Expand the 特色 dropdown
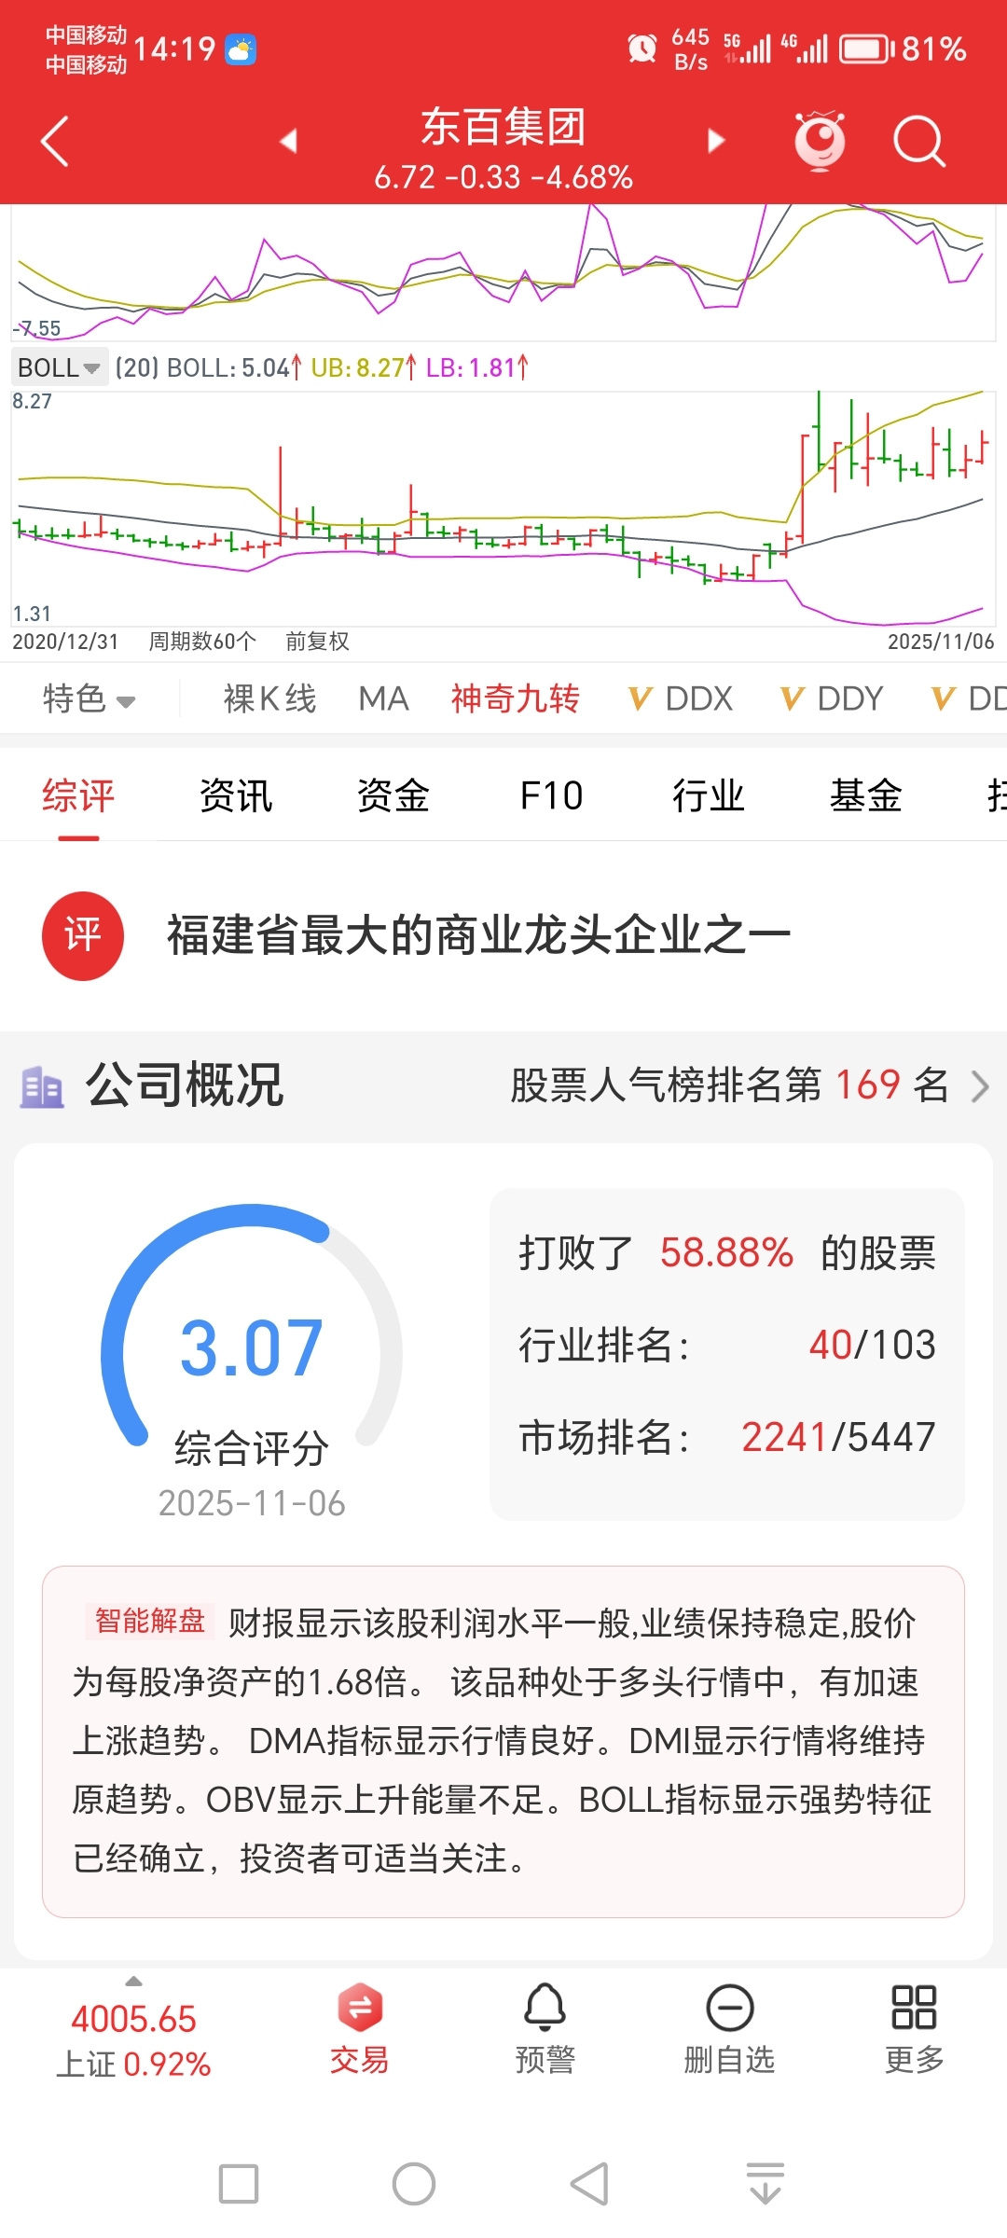The image size is (1007, 2238). tap(90, 698)
